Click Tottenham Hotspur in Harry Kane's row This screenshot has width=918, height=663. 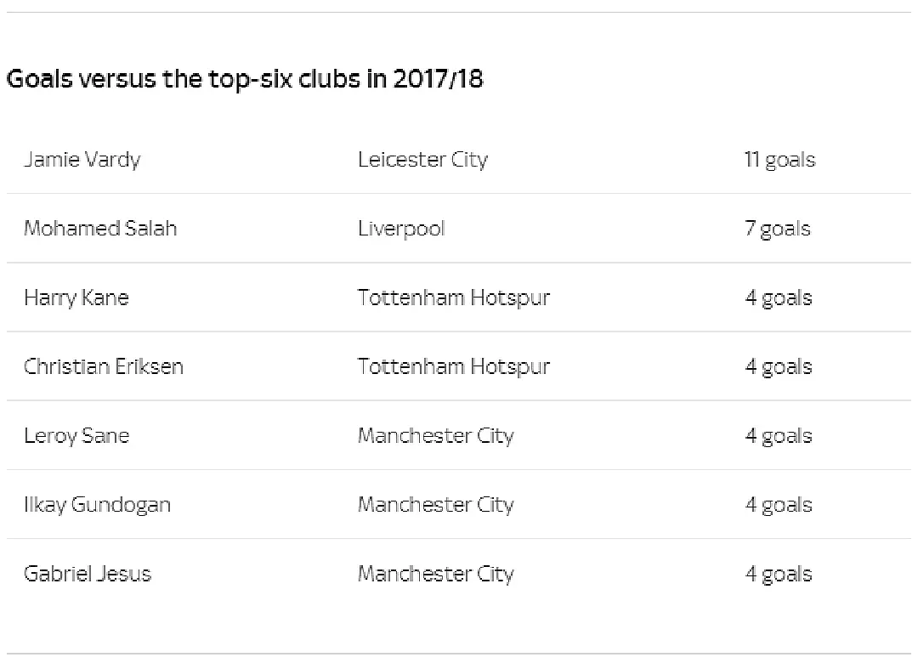tap(454, 298)
